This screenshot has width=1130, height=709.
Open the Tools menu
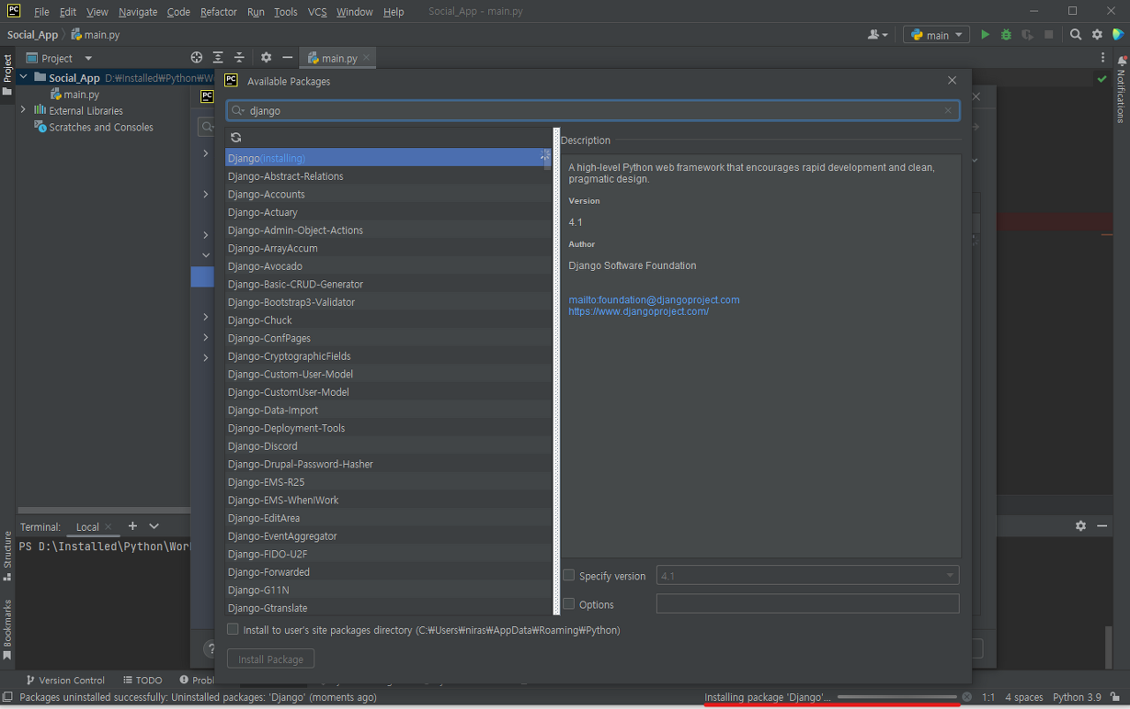click(285, 11)
